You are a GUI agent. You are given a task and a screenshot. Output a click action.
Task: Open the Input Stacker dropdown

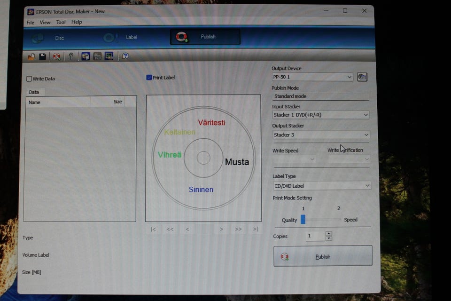click(x=321, y=115)
